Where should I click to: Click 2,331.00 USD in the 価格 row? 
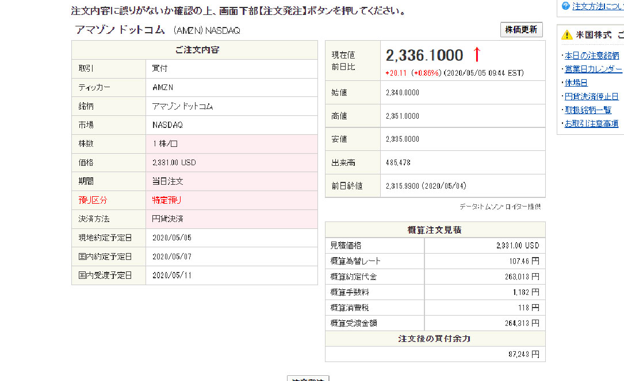tap(174, 162)
